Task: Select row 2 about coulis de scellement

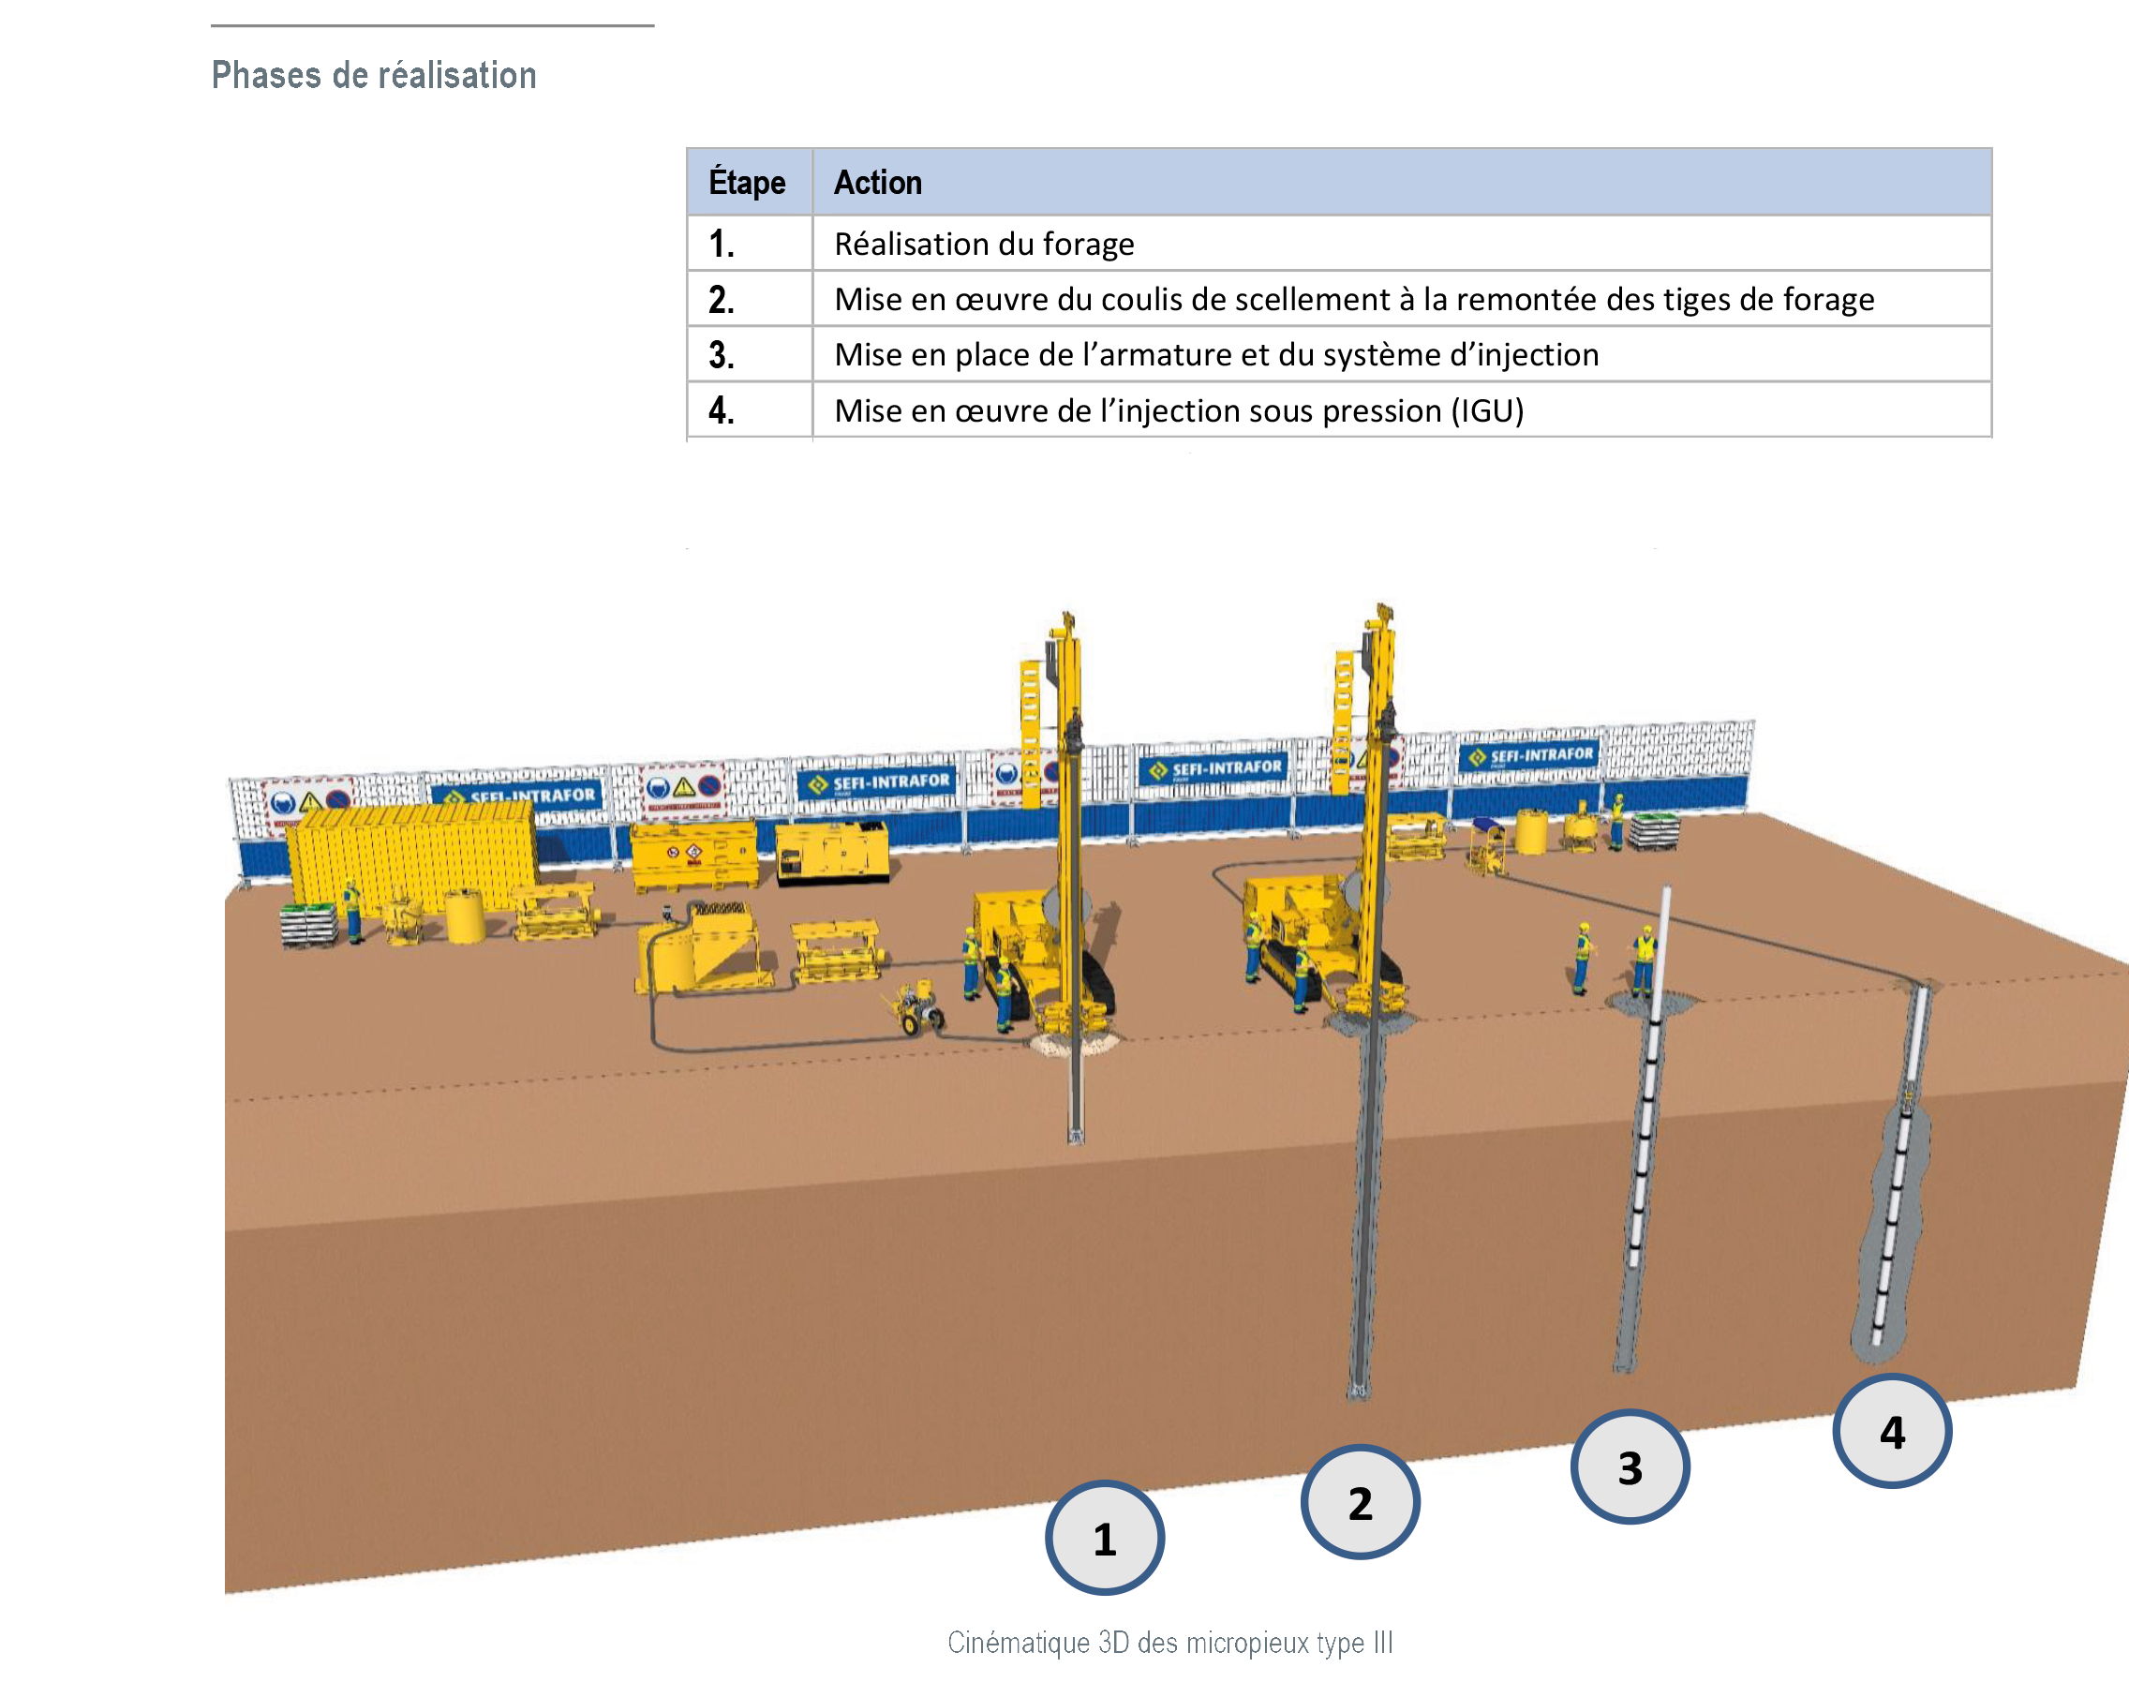Action: (1353, 299)
